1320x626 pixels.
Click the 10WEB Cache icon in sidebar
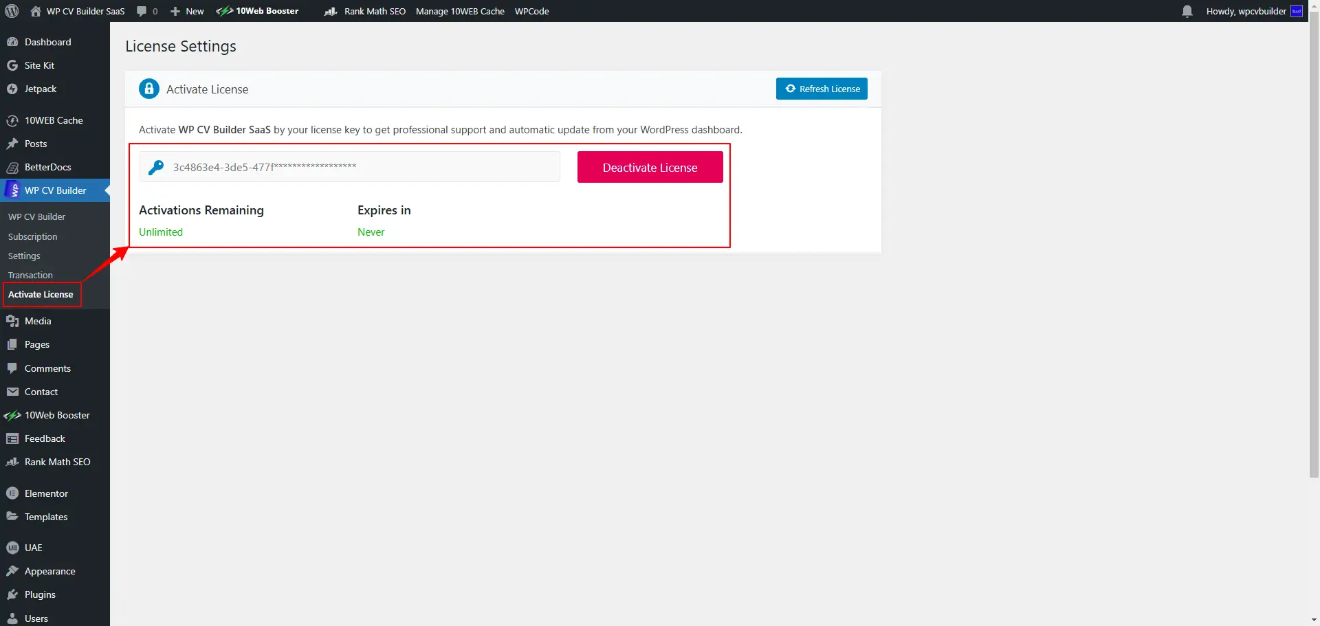click(12, 120)
